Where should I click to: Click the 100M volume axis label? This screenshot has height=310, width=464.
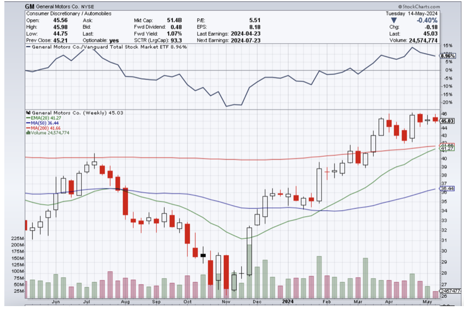click(18, 271)
